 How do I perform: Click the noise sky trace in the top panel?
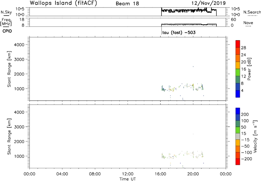click(189, 11)
